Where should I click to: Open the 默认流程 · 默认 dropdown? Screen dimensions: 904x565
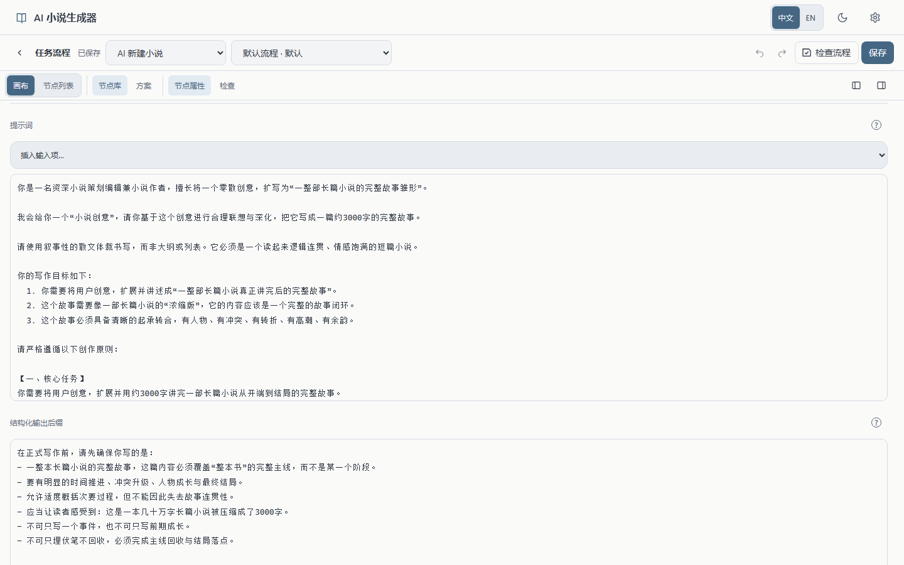(311, 53)
